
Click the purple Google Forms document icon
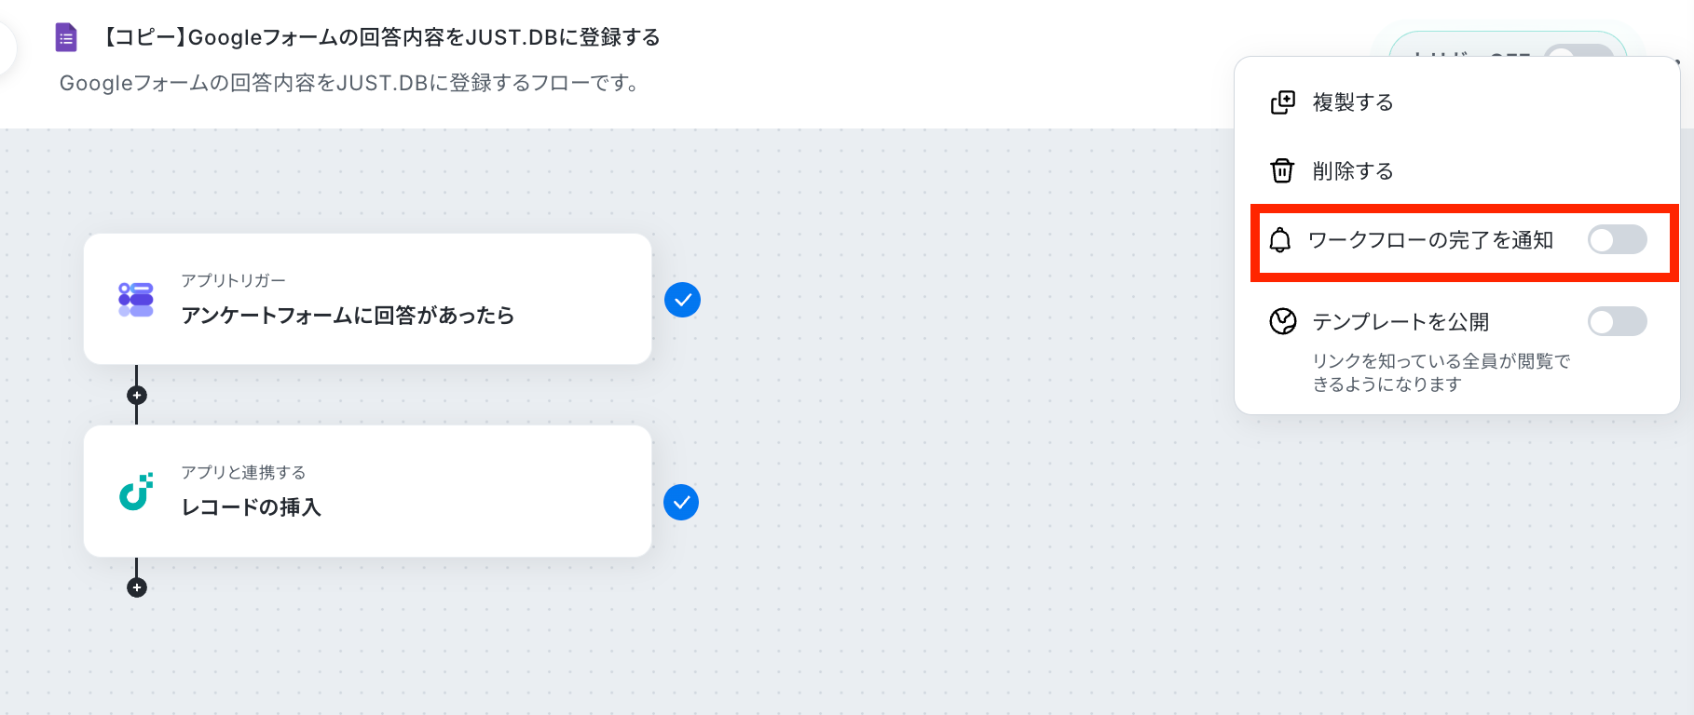[x=66, y=38]
